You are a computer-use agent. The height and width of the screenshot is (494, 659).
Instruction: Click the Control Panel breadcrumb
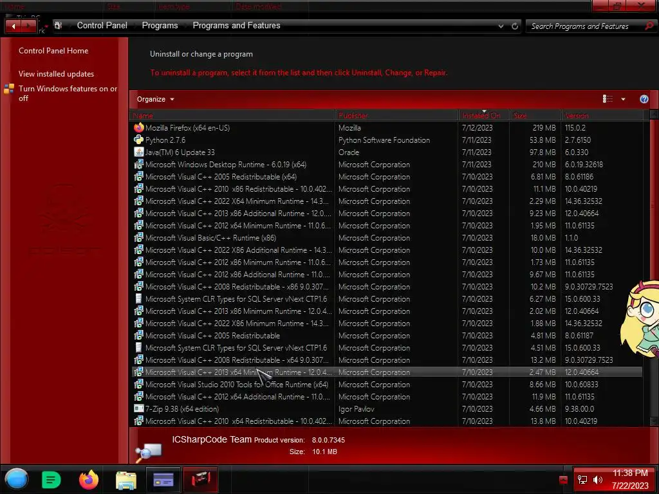click(x=102, y=26)
